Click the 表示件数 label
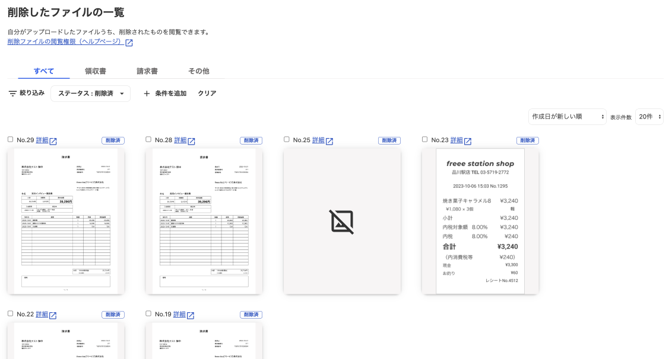 pyautogui.click(x=621, y=117)
